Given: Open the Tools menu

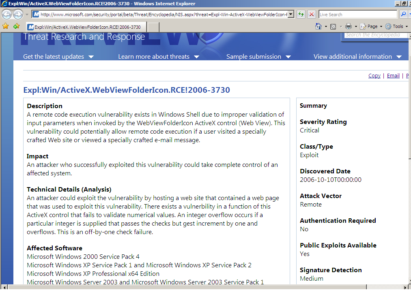Looking at the screenshot, I should coord(396,26).
